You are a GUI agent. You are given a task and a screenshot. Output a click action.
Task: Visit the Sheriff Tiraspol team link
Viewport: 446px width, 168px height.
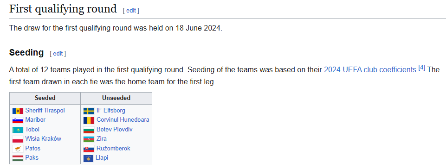pyautogui.click(x=45, y=111)
